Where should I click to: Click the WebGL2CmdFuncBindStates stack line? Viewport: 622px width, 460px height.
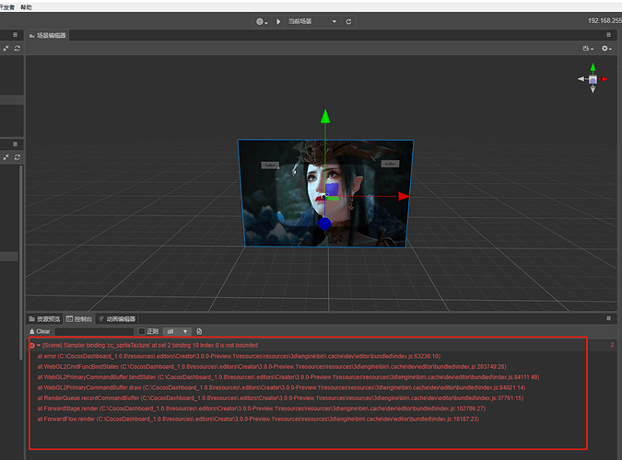click(272, 366)
